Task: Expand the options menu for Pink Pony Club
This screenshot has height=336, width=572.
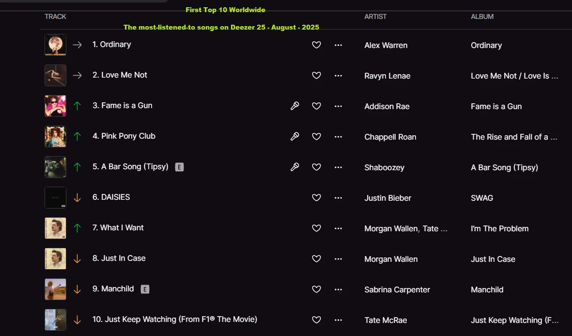Action: [338, 137]
